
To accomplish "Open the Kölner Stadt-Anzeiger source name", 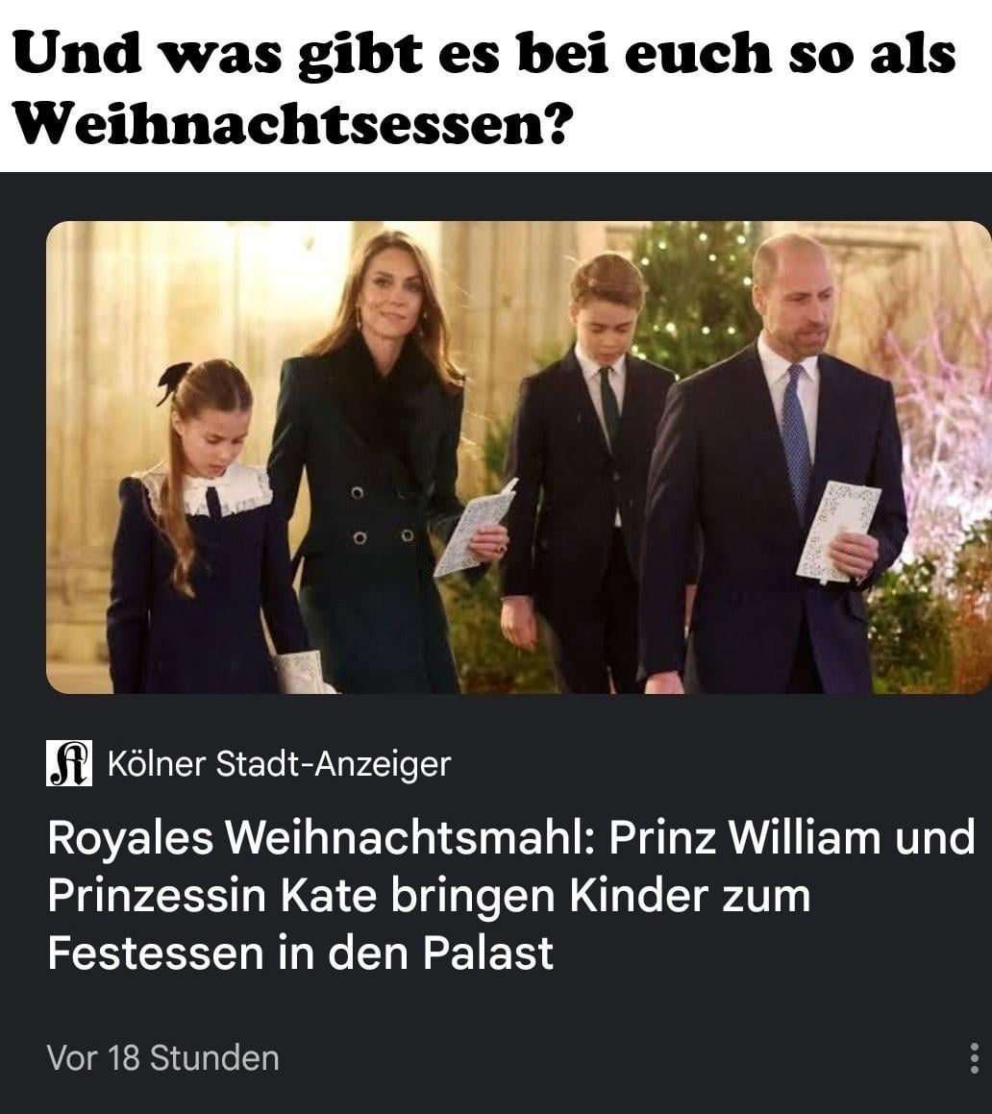I will (280, 764).
